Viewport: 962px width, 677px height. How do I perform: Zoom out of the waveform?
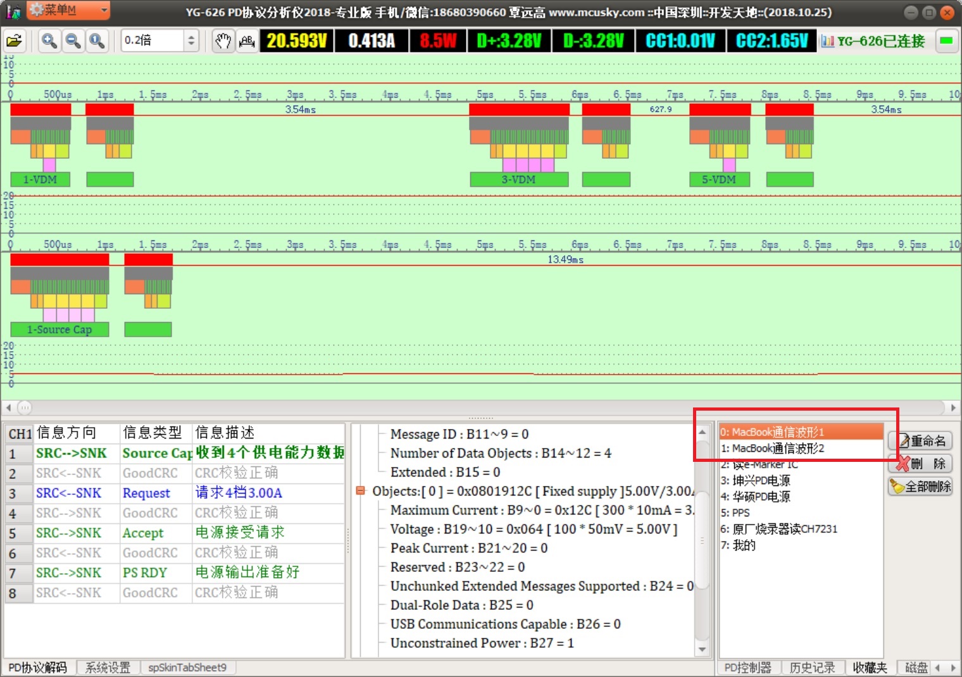(x=73, y=41)
